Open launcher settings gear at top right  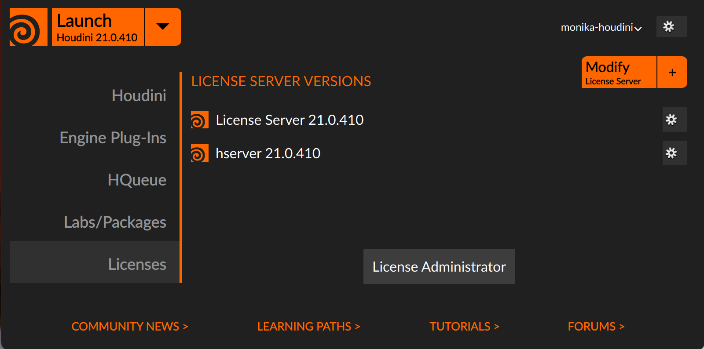[x=671, y=26]
